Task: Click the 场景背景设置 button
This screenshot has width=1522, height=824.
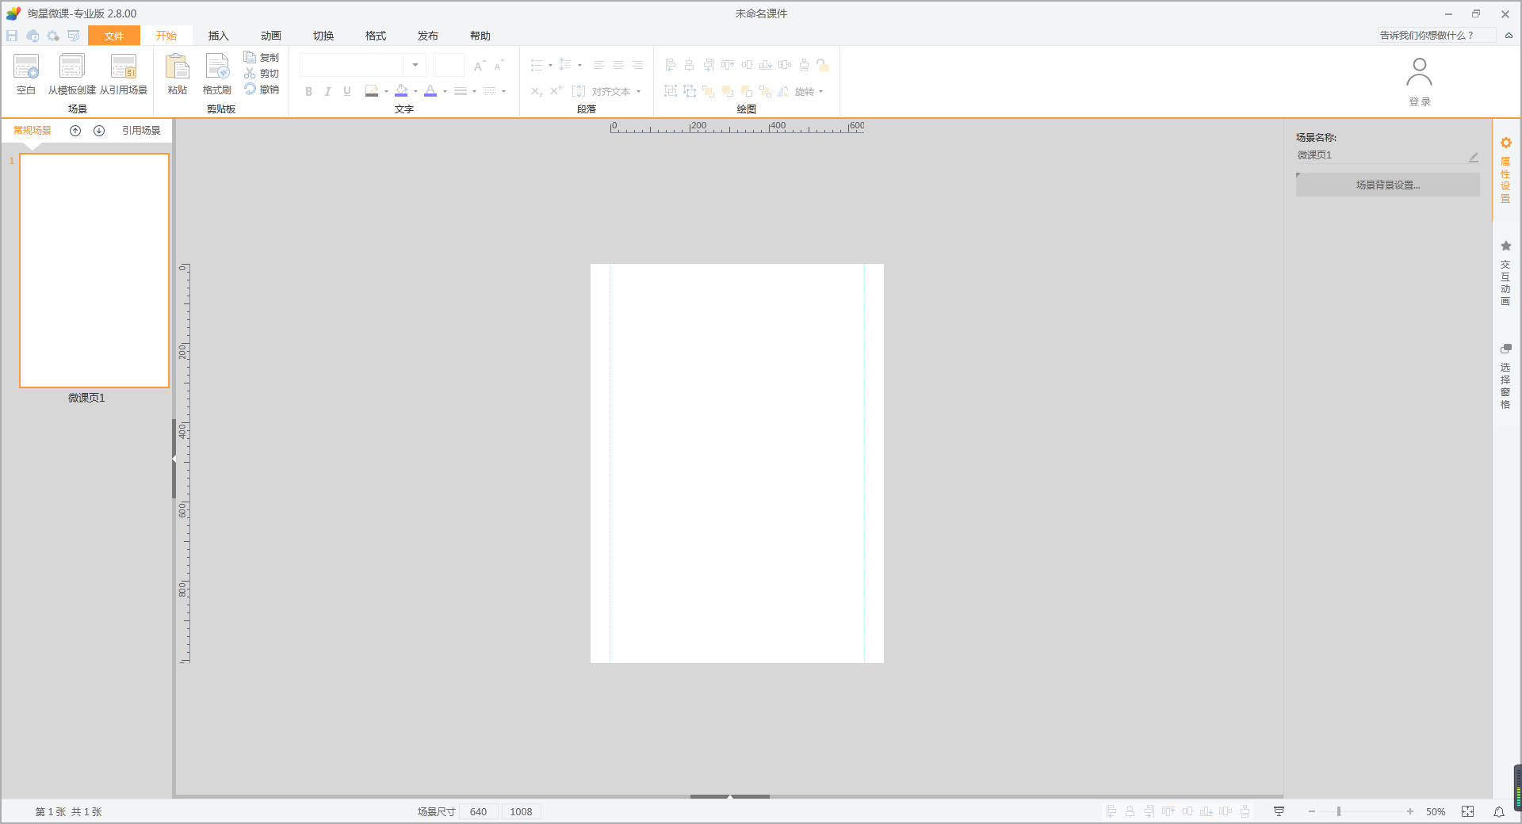Action: pyautogui.click(x=1388, y=185)
